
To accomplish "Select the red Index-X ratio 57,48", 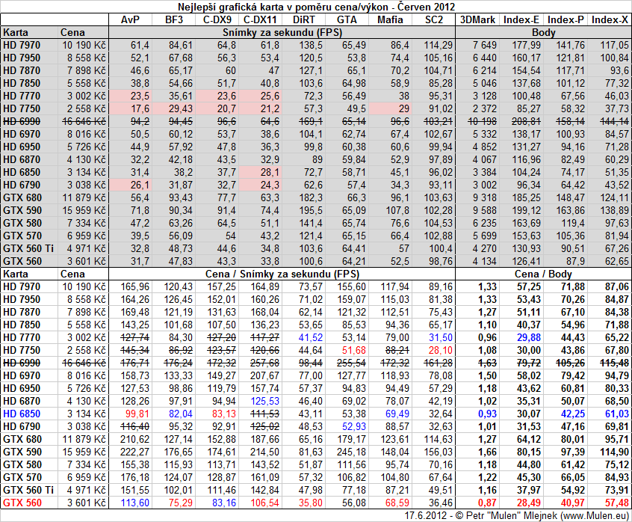I will pos(616,503).
